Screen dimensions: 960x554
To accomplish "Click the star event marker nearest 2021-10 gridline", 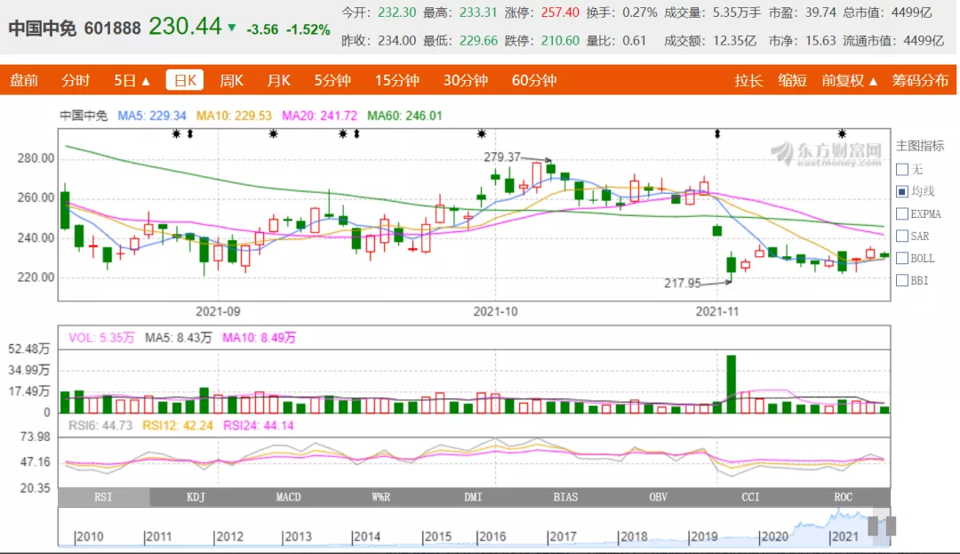I will (x=482, y=133).
